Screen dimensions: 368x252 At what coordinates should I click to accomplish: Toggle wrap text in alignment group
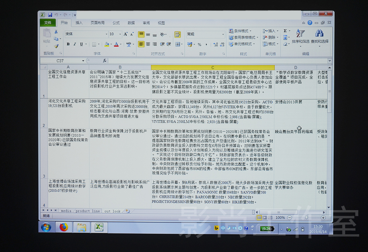177,35
